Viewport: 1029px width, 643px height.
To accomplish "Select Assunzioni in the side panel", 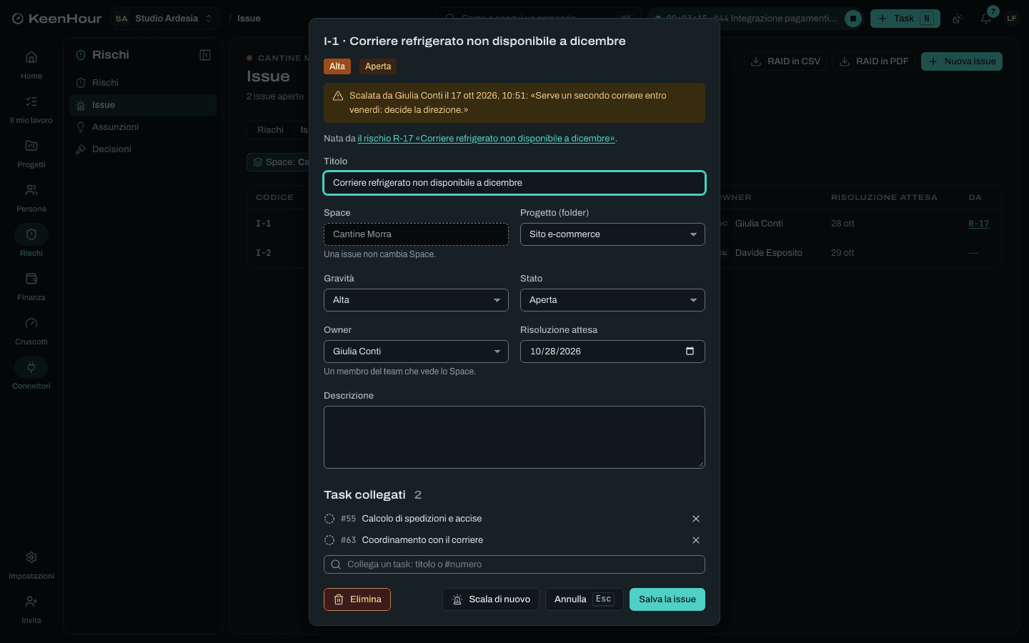I will coord(143,127).
